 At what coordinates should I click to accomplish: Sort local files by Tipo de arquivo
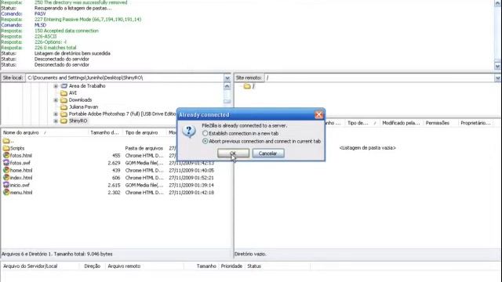[144, 132]
